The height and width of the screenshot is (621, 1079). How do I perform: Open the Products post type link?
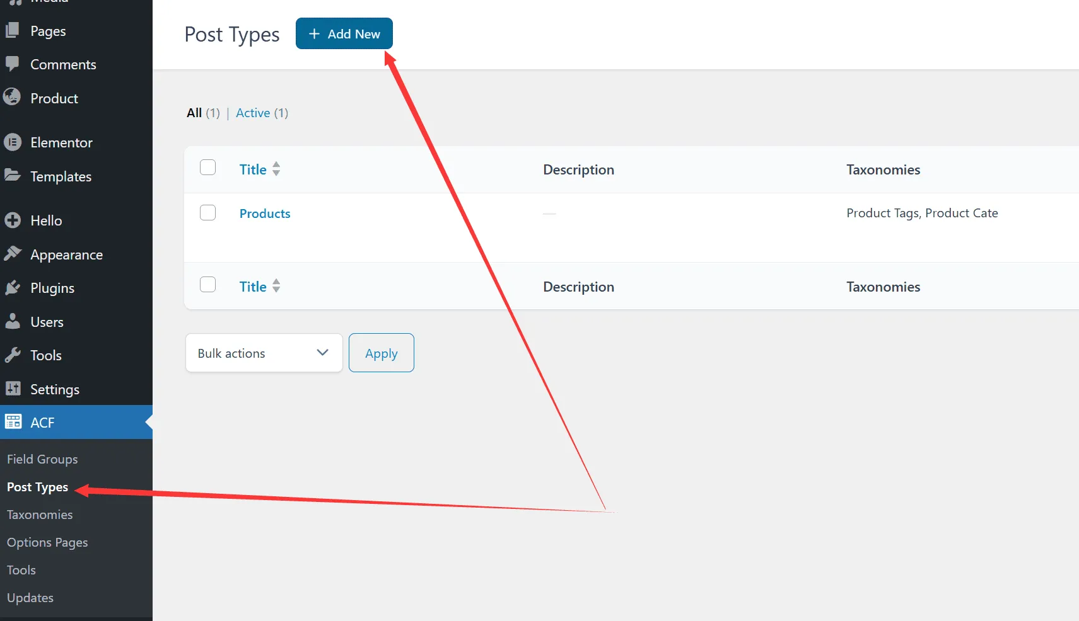(265, 214)
